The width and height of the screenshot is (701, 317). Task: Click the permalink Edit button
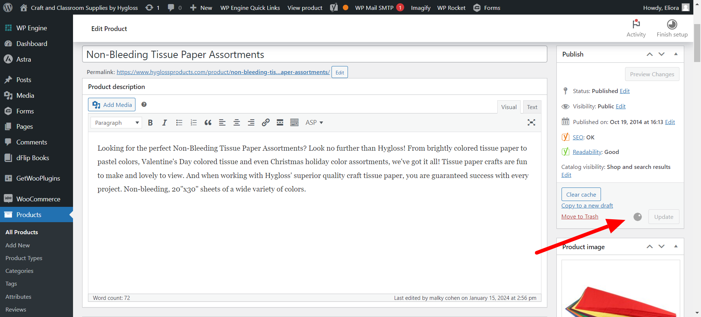pyautogui.click(x=340, y=72)
